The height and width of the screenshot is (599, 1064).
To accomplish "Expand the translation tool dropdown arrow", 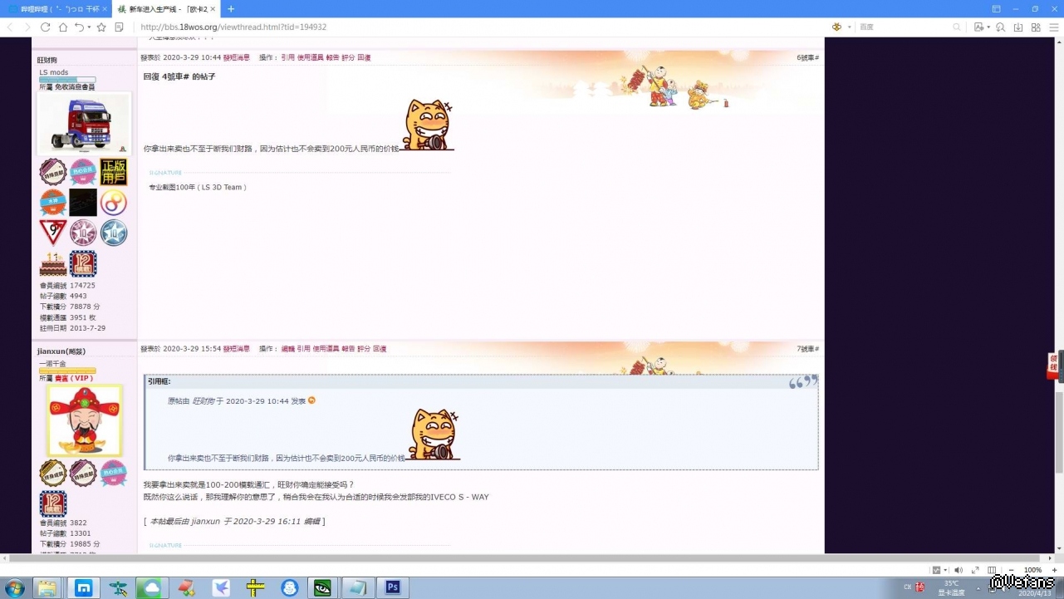I will pyautogui.click(x=988, y=27).
